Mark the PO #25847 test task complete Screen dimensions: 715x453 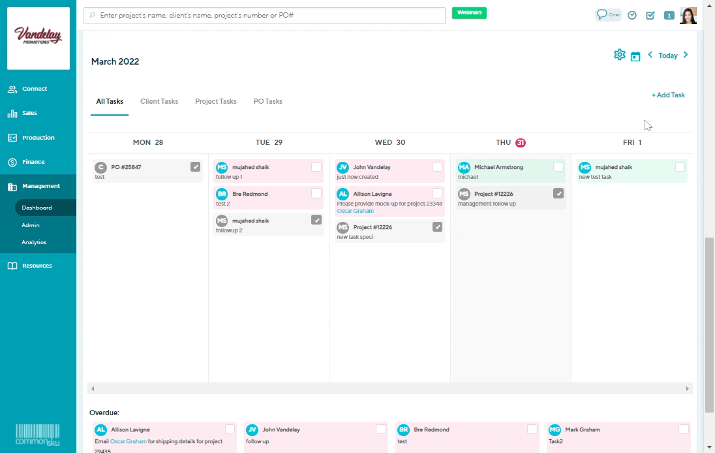click(x=195, y=166)
